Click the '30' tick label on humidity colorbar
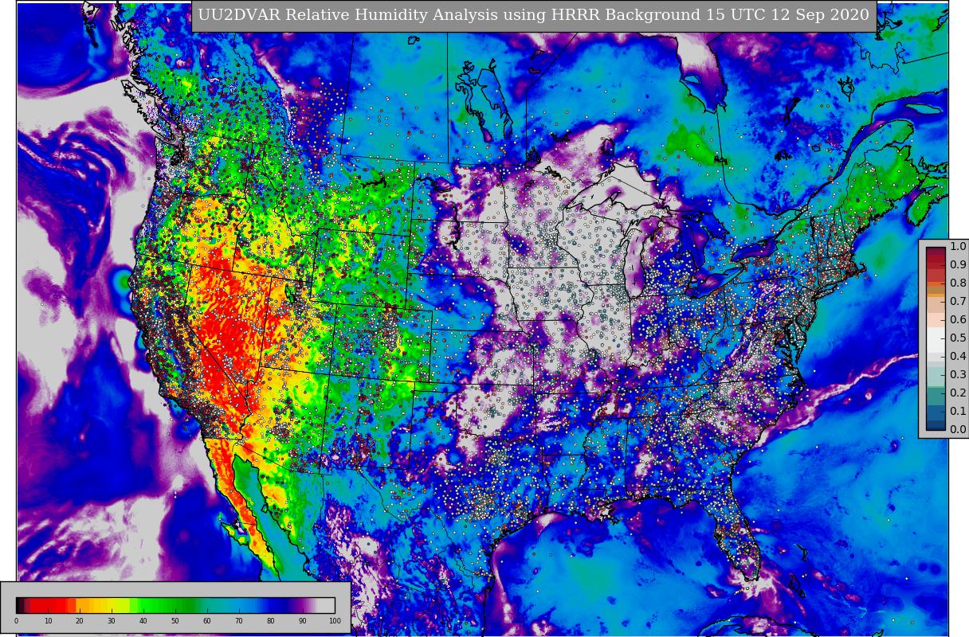969x637 pixels. [x=112, y=621]
